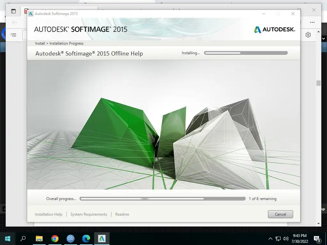Close the background browser window
The height and width of the screenshot is (245, 327).
pyautogui.click(x=314, y=10)
